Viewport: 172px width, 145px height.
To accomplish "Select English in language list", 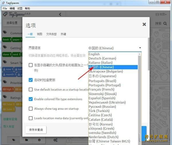I will tap(113, 54).
